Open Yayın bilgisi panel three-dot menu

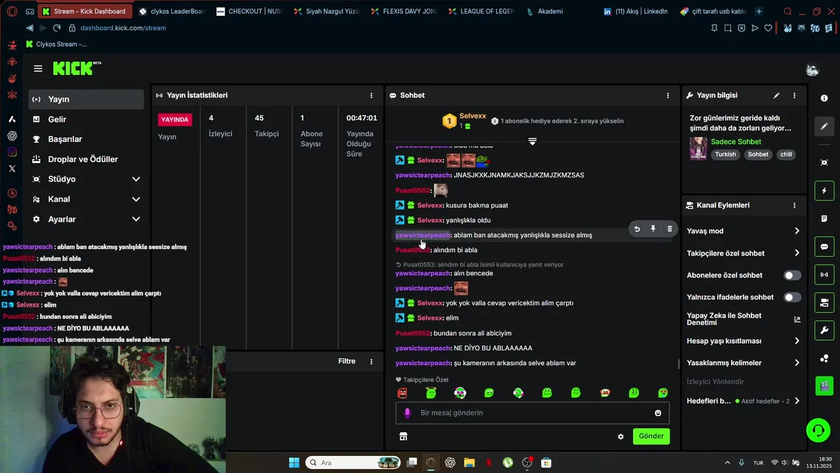coord(794,95)
